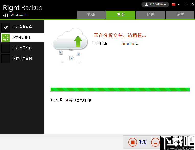Minimize the Right Backup window
Screen dimensions: 195x150
(187, 4)
